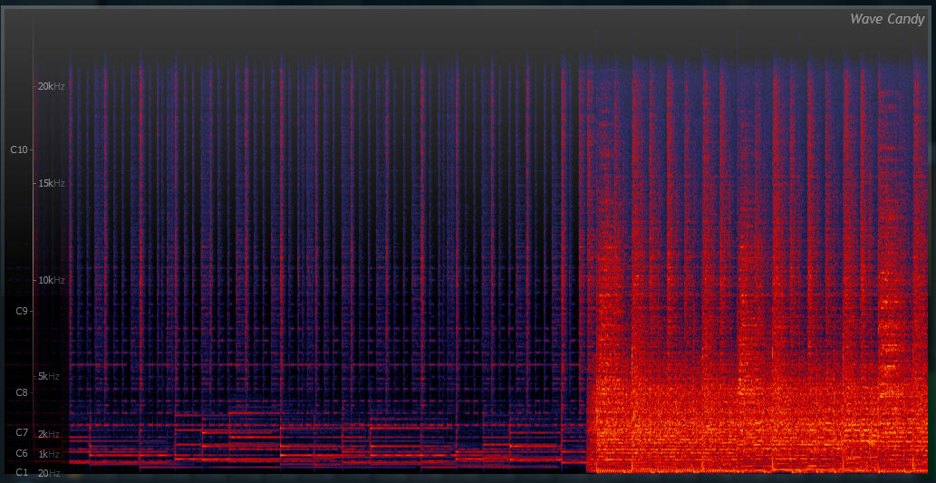Click the C6 note label
The width and height of the screenshot is (936, 483).
22,453
